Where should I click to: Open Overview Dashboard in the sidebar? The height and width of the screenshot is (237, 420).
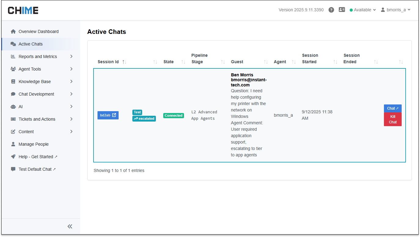(41, 31)
